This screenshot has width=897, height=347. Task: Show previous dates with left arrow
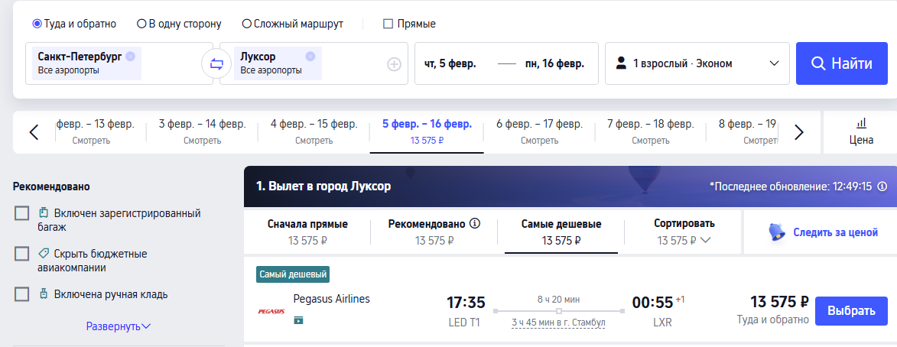(34, 132)
